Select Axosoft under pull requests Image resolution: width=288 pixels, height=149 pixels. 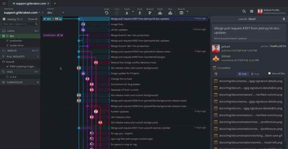[x=20, y=62]
